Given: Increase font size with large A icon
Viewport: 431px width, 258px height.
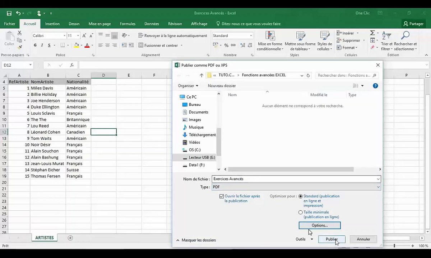Looking at the screenshot, I should pyautogui.click(x=84, y=36).
